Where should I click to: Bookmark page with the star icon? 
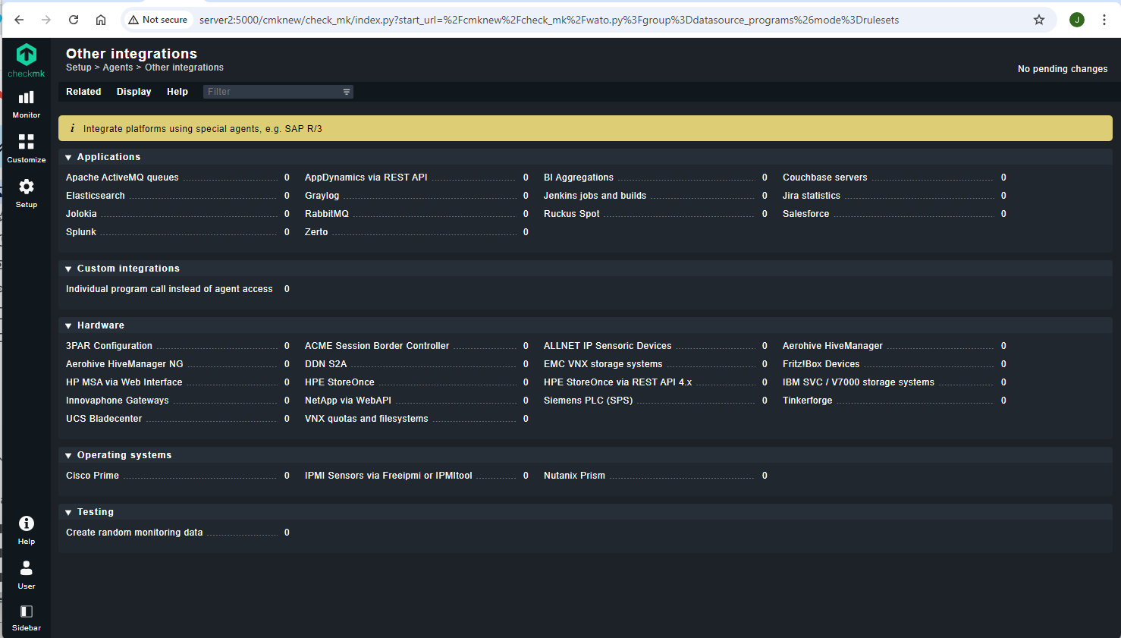tap(1038, 20)
